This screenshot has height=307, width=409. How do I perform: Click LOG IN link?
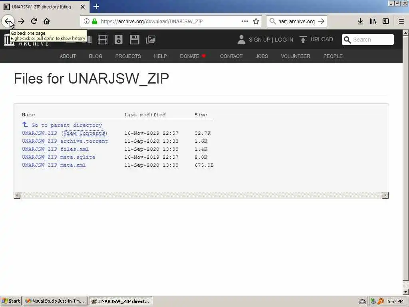click(284, 40)
